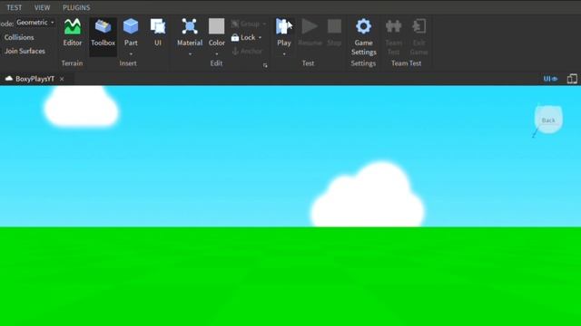This screenshot has width=581, height=326.
Task: Open the VIEW ribbon tab
Action: 43,7
